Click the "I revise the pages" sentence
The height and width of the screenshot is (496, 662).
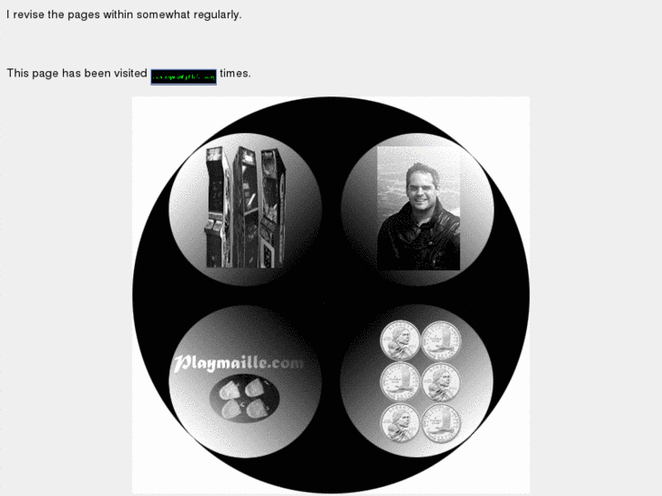tap(124, 15)
